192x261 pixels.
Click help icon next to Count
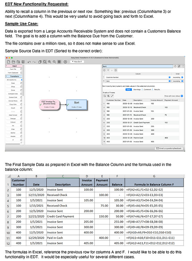point(21,108)
